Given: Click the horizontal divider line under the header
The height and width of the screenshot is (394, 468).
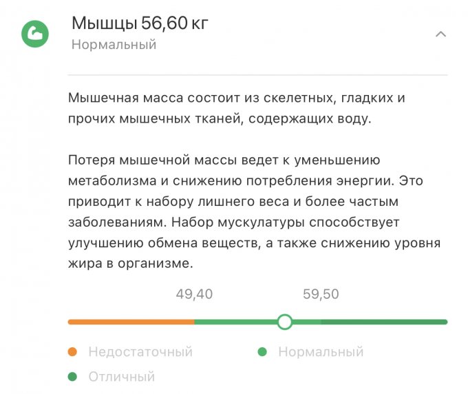Looking at the screenshot, I should 257,74.
